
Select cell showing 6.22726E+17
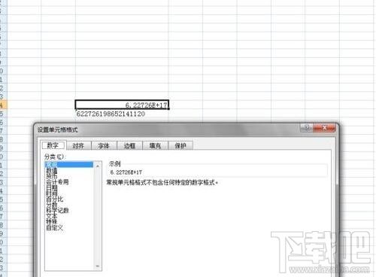pos(122,105)
